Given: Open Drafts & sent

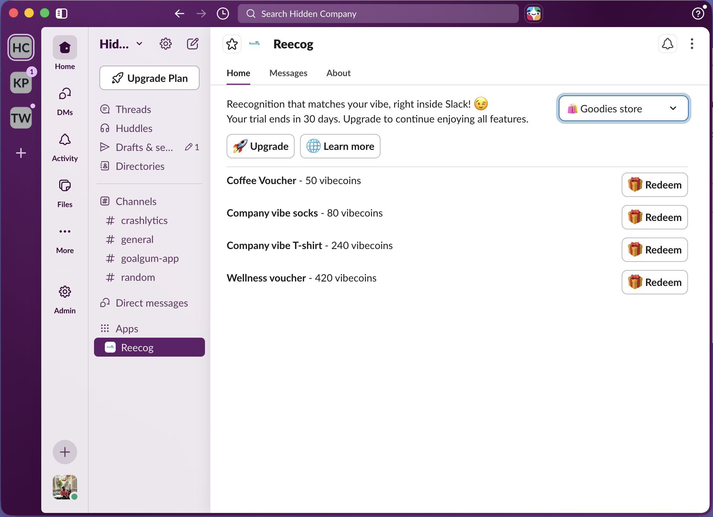Looking at the screenshot, I should tap(149, 147).
